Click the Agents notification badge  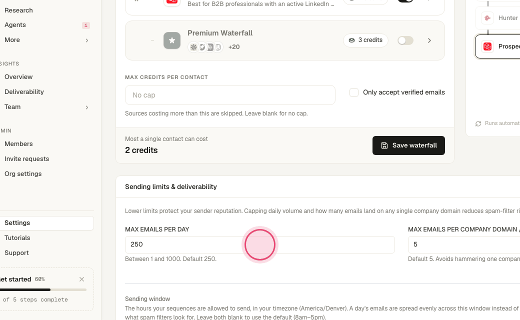click(x=86, y=25)
